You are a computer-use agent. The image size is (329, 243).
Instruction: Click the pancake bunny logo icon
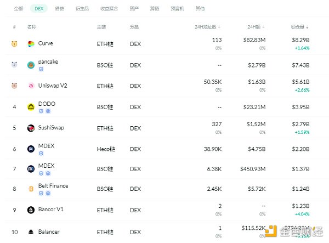click(31, 66)
